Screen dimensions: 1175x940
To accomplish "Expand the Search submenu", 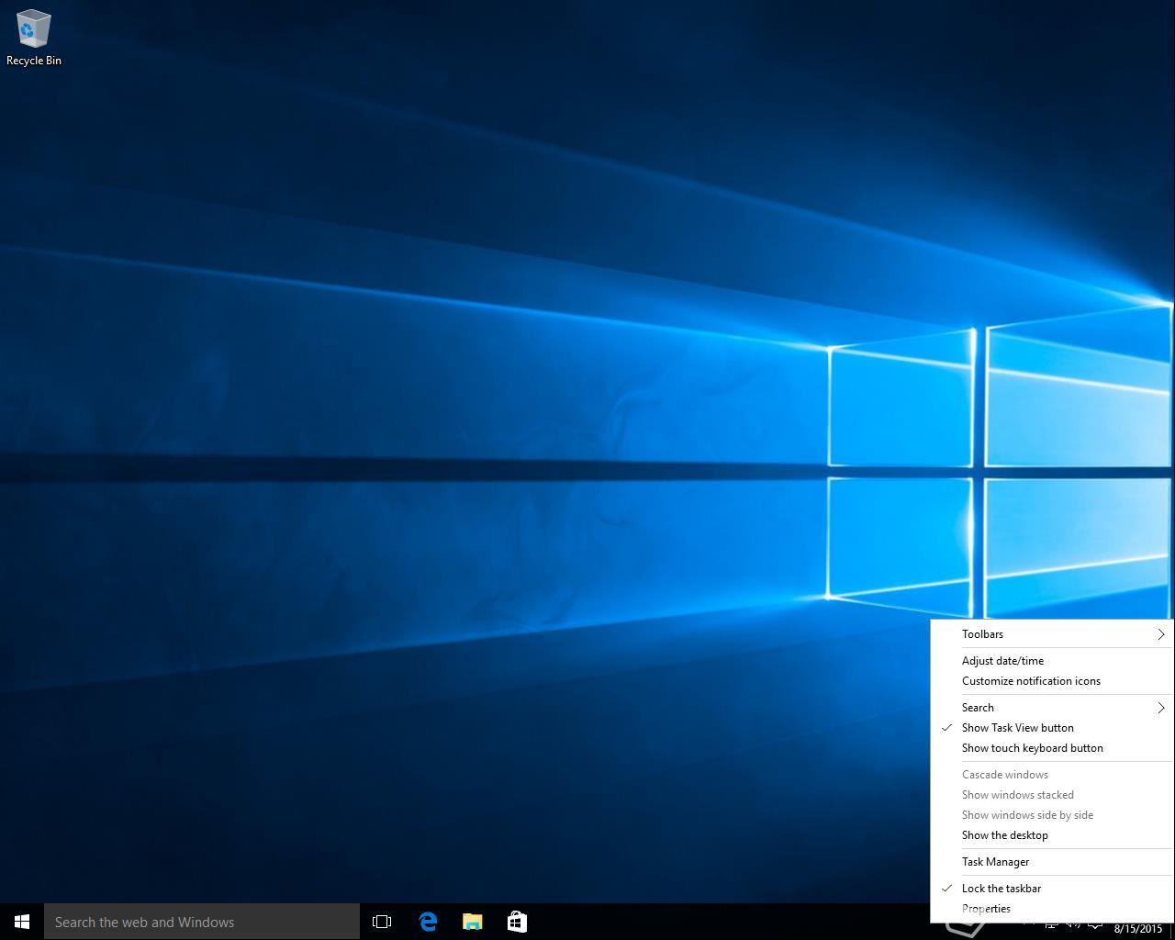I will coord(1052,708).
